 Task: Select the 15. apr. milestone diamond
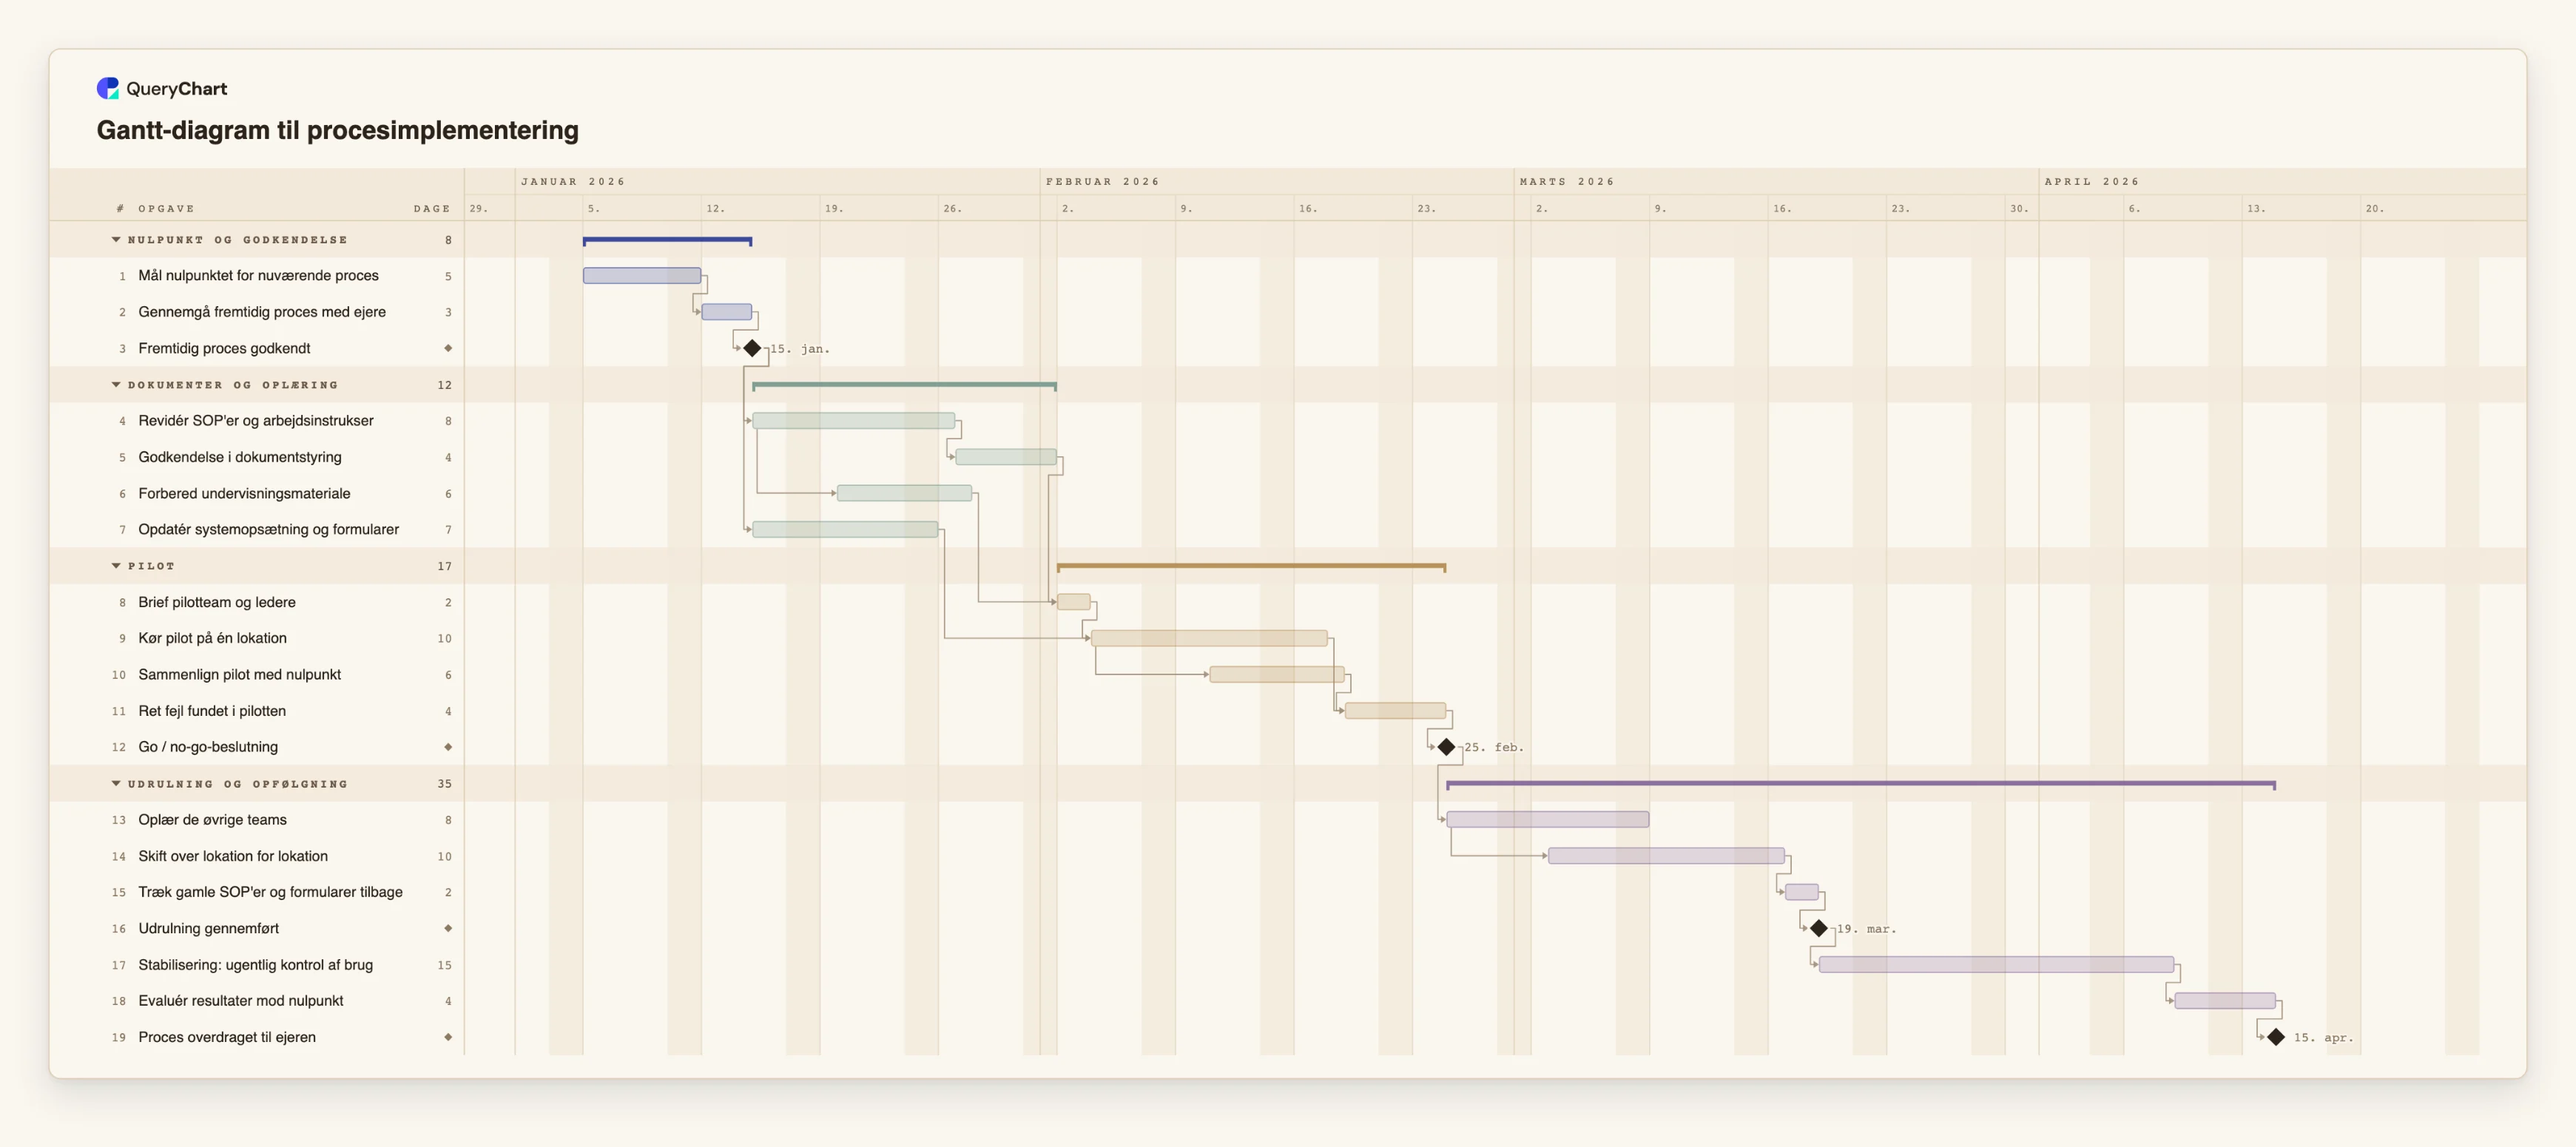click(x=2276, y=1037)
